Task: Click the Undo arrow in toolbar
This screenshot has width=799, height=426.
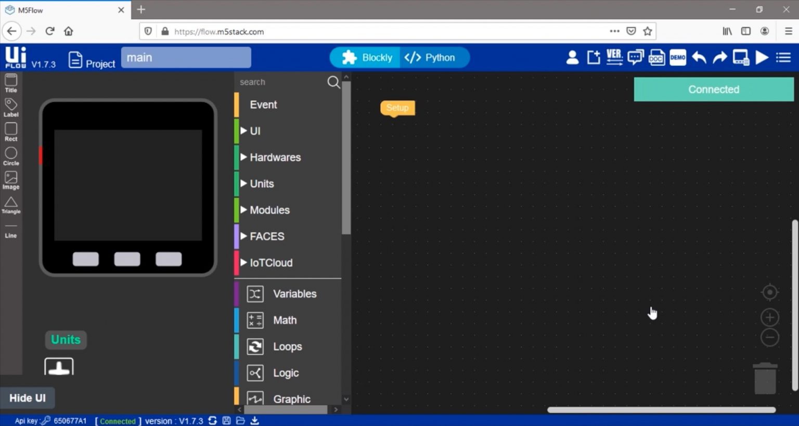Action: pos(699,57)
